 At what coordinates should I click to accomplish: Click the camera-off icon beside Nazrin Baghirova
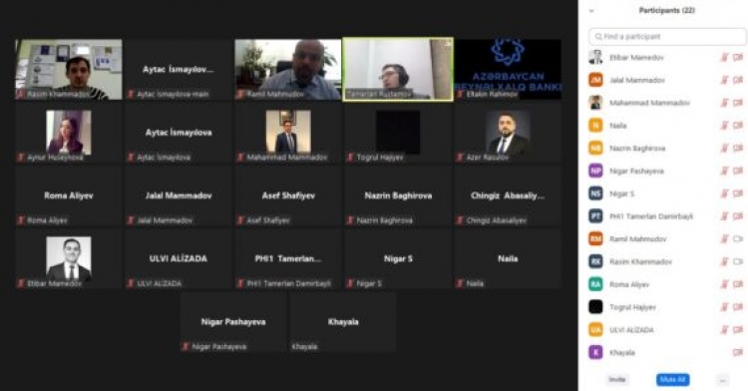pos(738,149)
